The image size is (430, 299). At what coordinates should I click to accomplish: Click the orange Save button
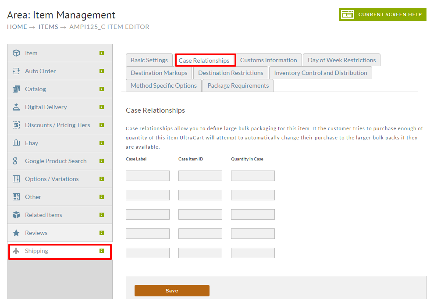pos(172,291)
